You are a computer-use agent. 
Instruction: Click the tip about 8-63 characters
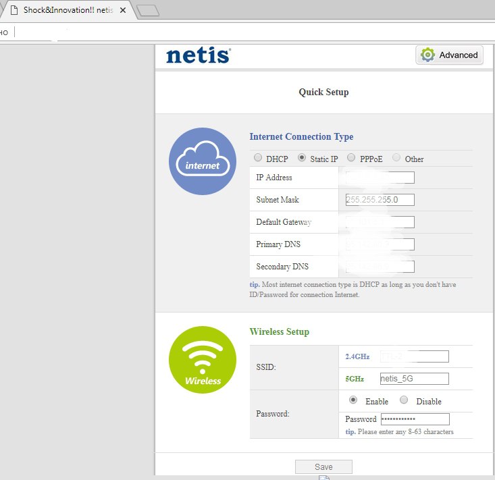point(399,431)
